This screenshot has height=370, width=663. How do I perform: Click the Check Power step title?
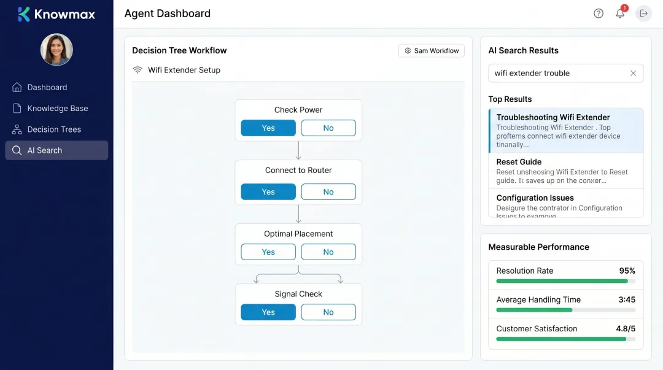coord(298,109)
